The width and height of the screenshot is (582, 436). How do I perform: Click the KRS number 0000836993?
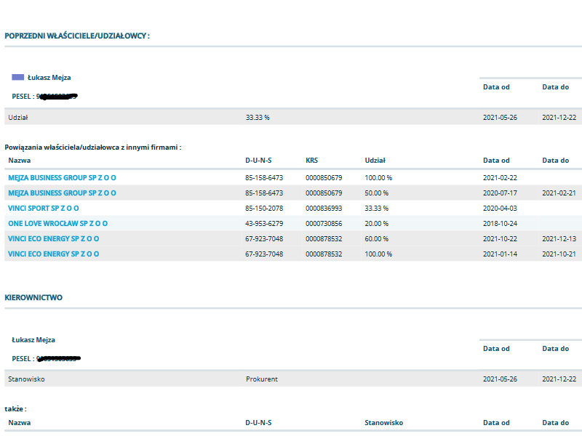pyautogui.click(x=324, y=209)
